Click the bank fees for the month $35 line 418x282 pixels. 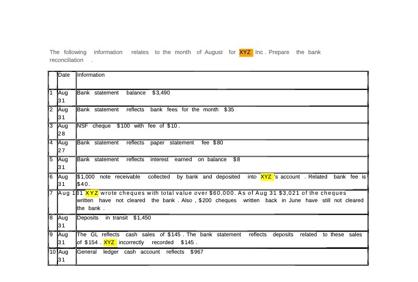coord(155,110)
